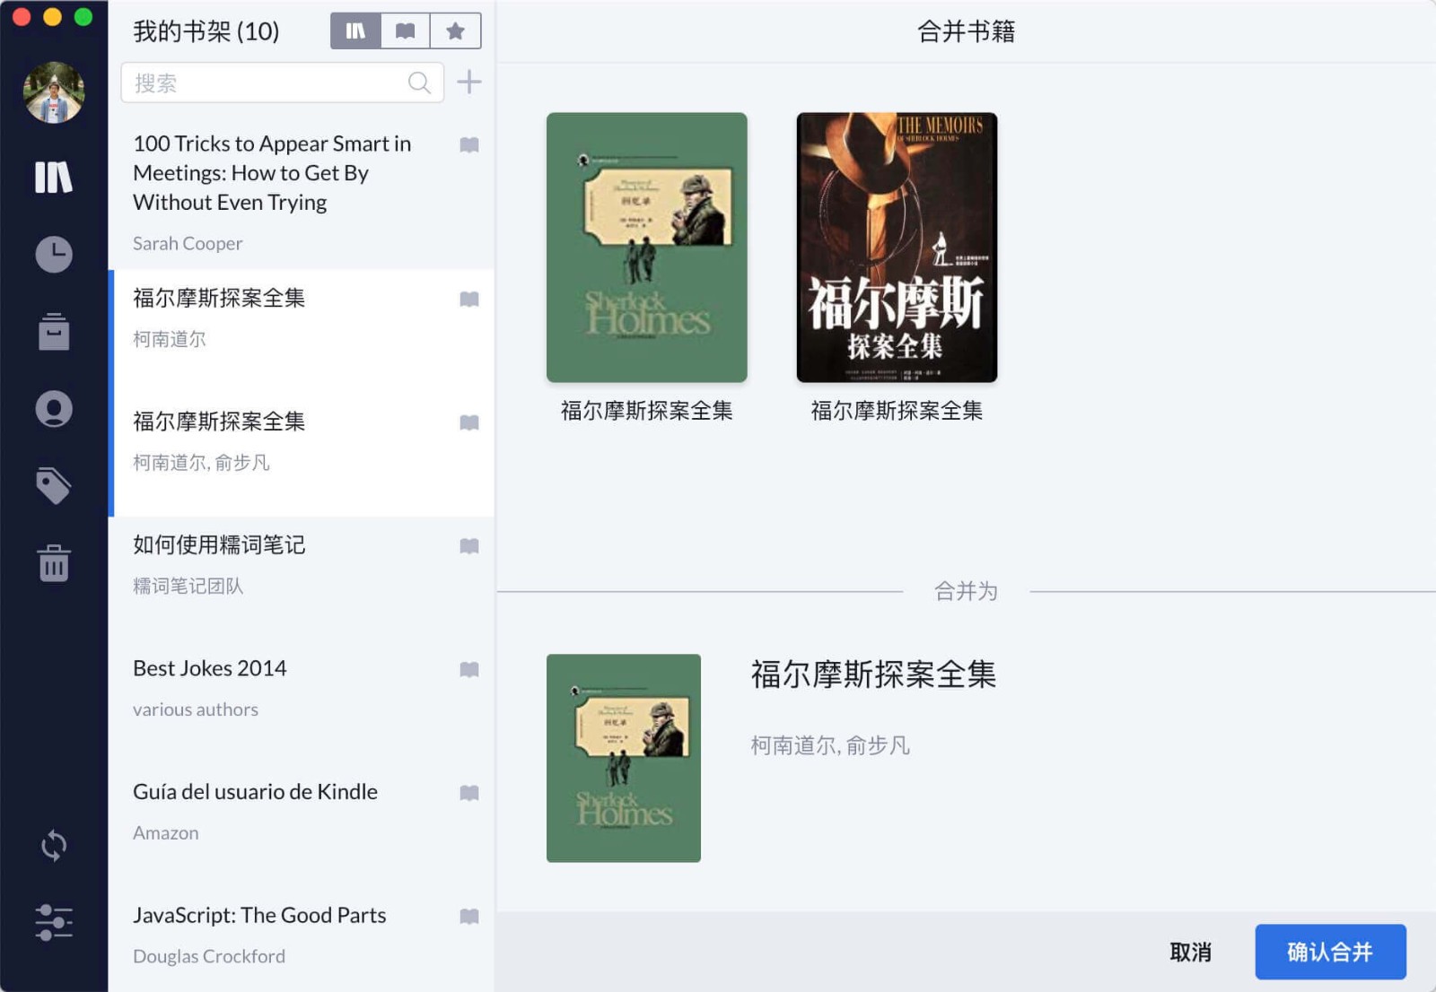Image resolution: width=1436 pixels, height=992 pixels.
Task: Click book icon beside Best Jokes 2014
Action: (x=469, y=669)
